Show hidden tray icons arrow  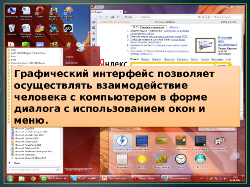click(x=207, y=179)
